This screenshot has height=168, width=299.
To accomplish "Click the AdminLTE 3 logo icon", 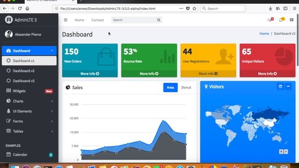I will pyautogui.click(x=9, y=20).
